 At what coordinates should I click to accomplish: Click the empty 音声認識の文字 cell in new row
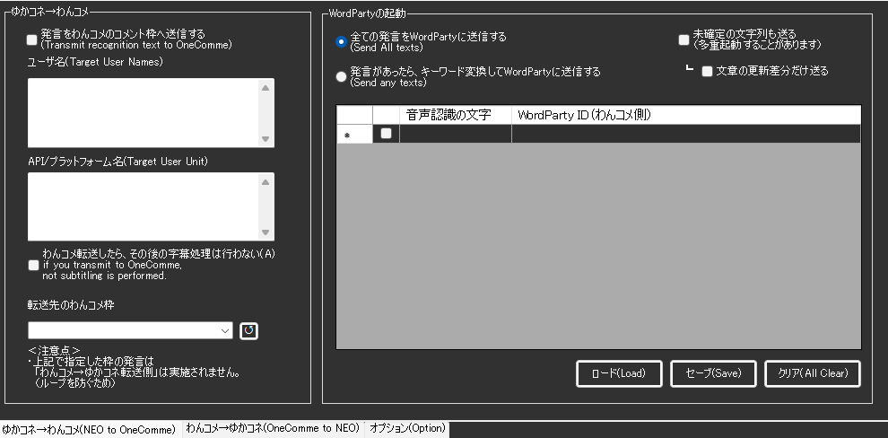[x=456, y=134]
